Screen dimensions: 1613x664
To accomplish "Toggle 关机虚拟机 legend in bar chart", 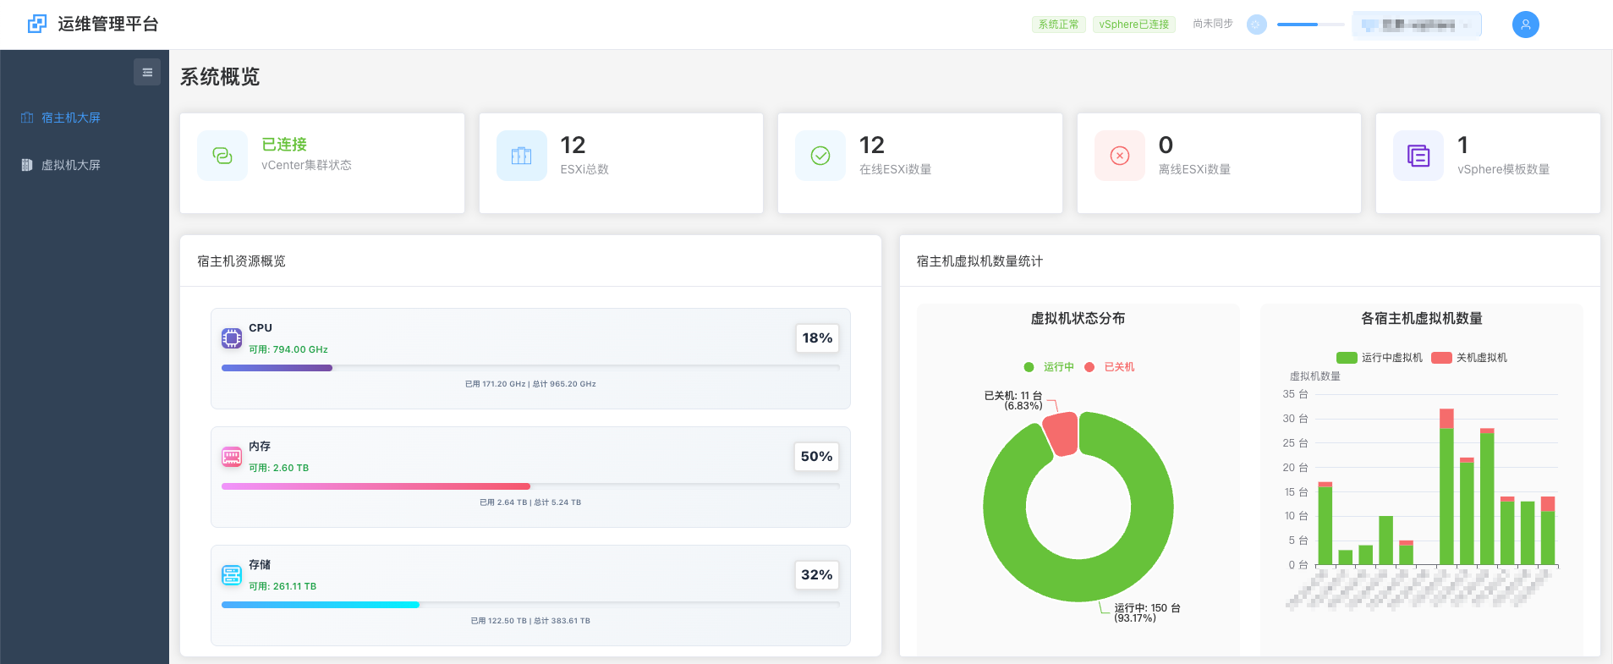I will (x=1469, y=358).
